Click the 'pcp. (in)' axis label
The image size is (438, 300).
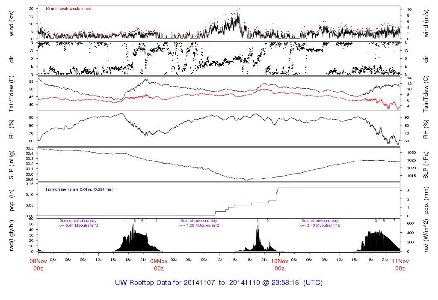(11, 200)
